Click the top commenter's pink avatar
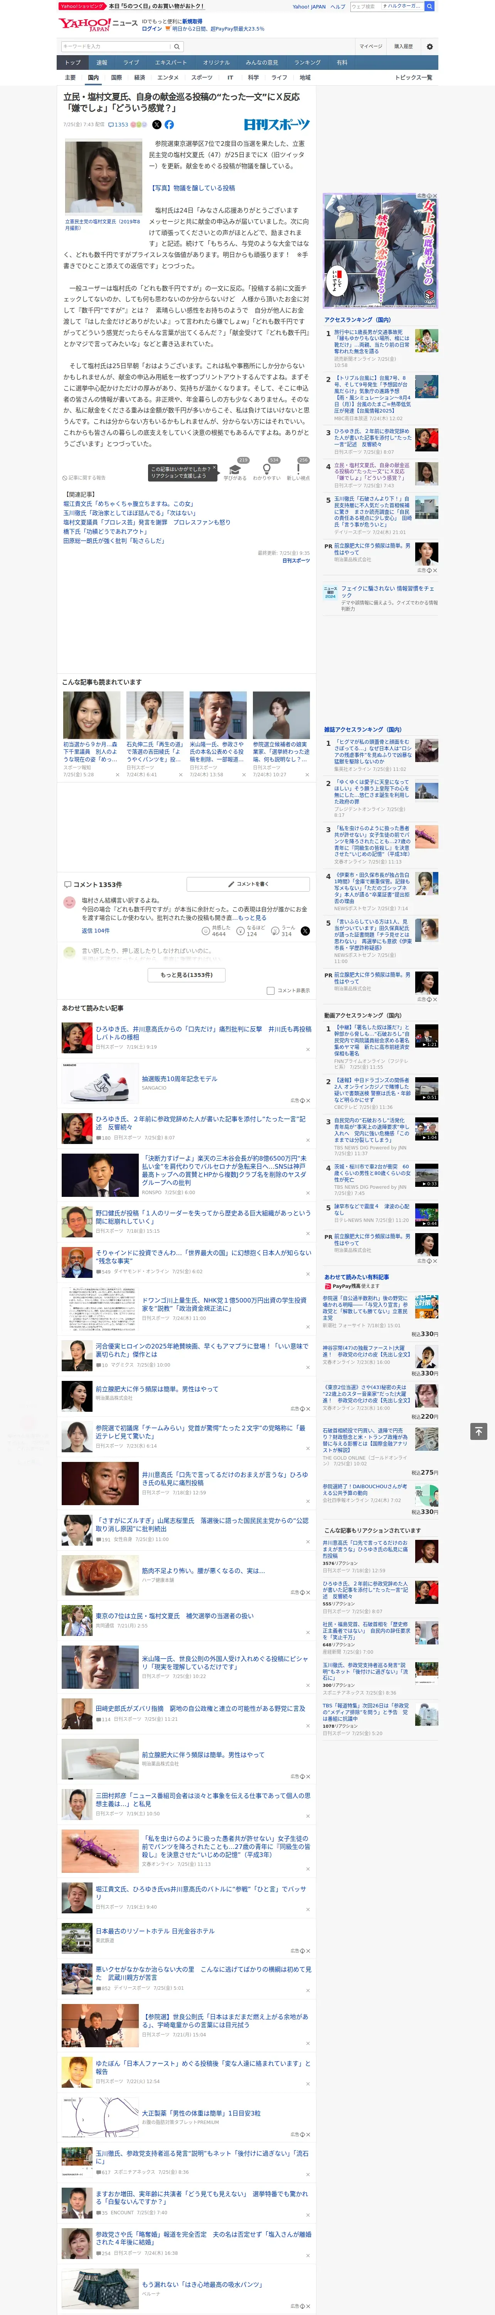Screen dimensions: 495x2315 (x=69, y=902)
